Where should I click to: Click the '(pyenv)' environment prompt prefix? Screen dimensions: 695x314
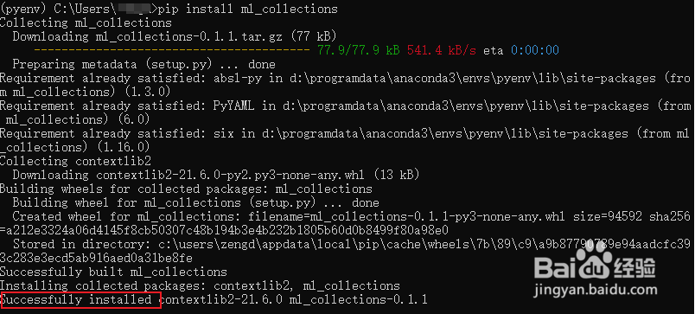pos(23,9)
